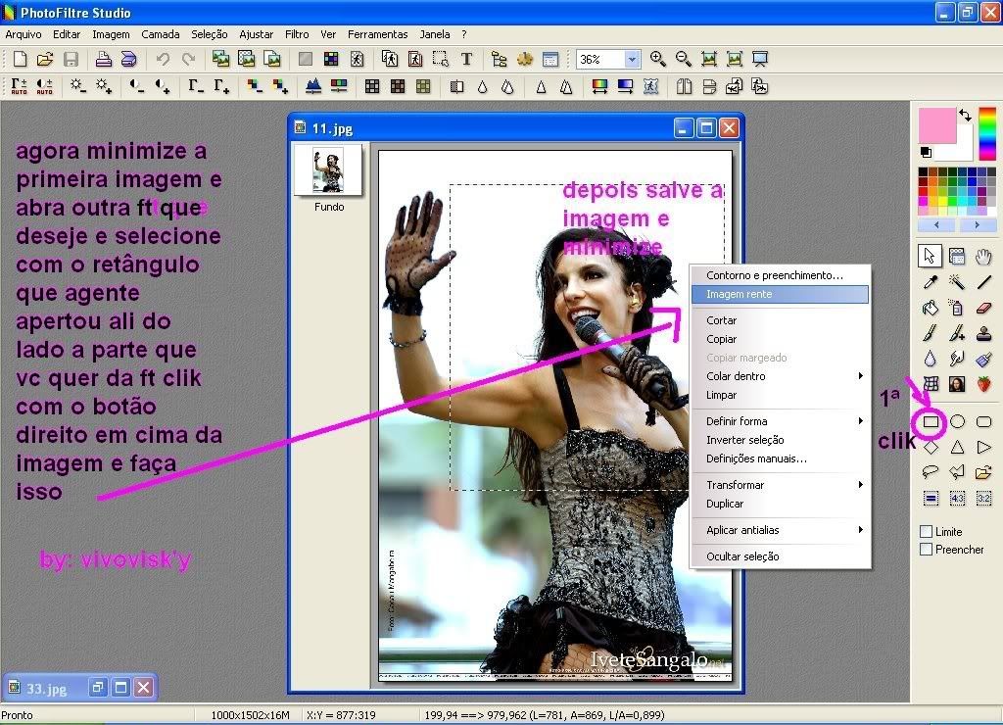Pick the Paint Bucket fill tool

coord(931,308)
